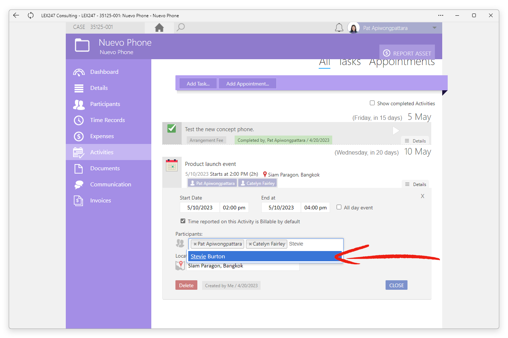
Task: Click the Expenses dollar icon
Action: (79, 136)
